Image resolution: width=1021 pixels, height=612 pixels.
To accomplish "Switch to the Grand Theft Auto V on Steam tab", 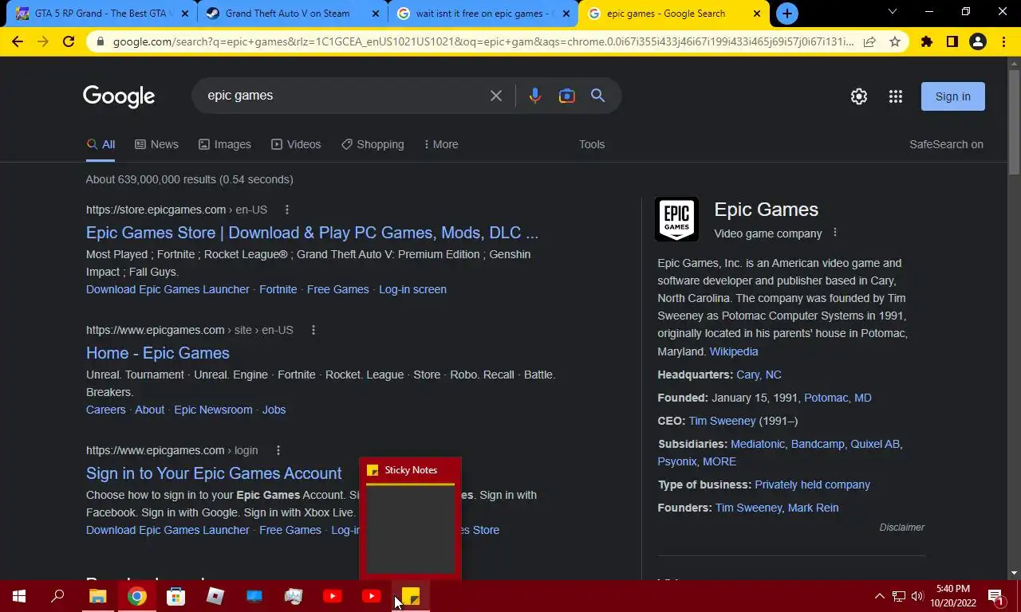I will pyautogui.click(x=292, y=14).
